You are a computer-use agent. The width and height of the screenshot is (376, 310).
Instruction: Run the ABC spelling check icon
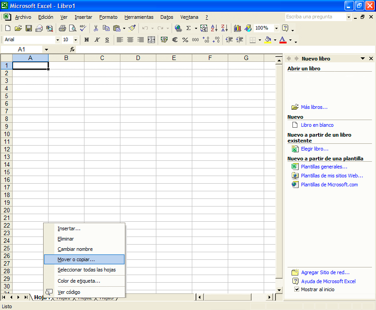point(83,28)
